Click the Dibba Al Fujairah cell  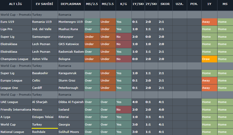tap(71, 102)
